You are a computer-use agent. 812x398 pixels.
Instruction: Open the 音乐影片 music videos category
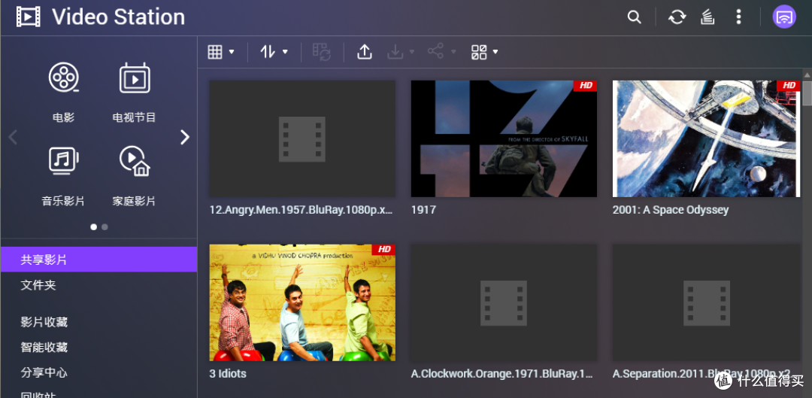click(64, 174)
